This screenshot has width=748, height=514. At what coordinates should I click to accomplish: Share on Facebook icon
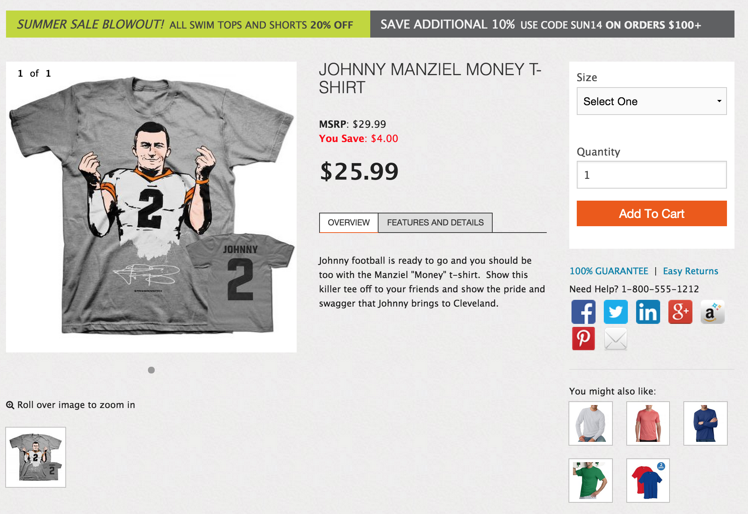583,312
